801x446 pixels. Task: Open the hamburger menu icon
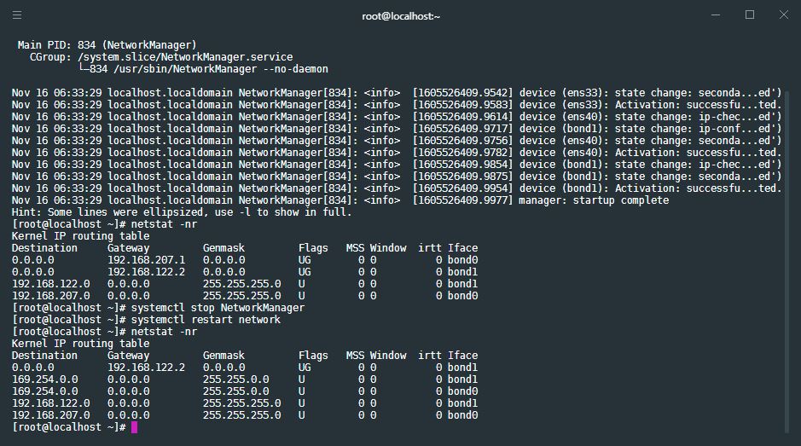[x=17, y=14]
